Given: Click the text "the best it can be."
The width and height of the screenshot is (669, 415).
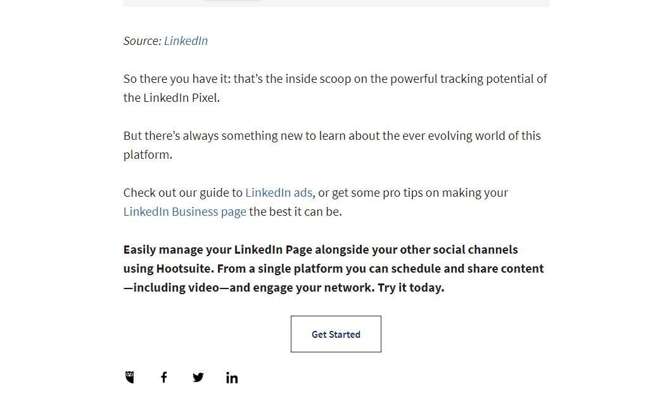Looking at the screenshot, I should coord(295,212).
